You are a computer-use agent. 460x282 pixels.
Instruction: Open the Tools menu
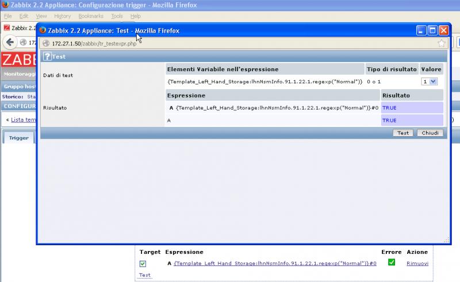click(x=117, y=16)
